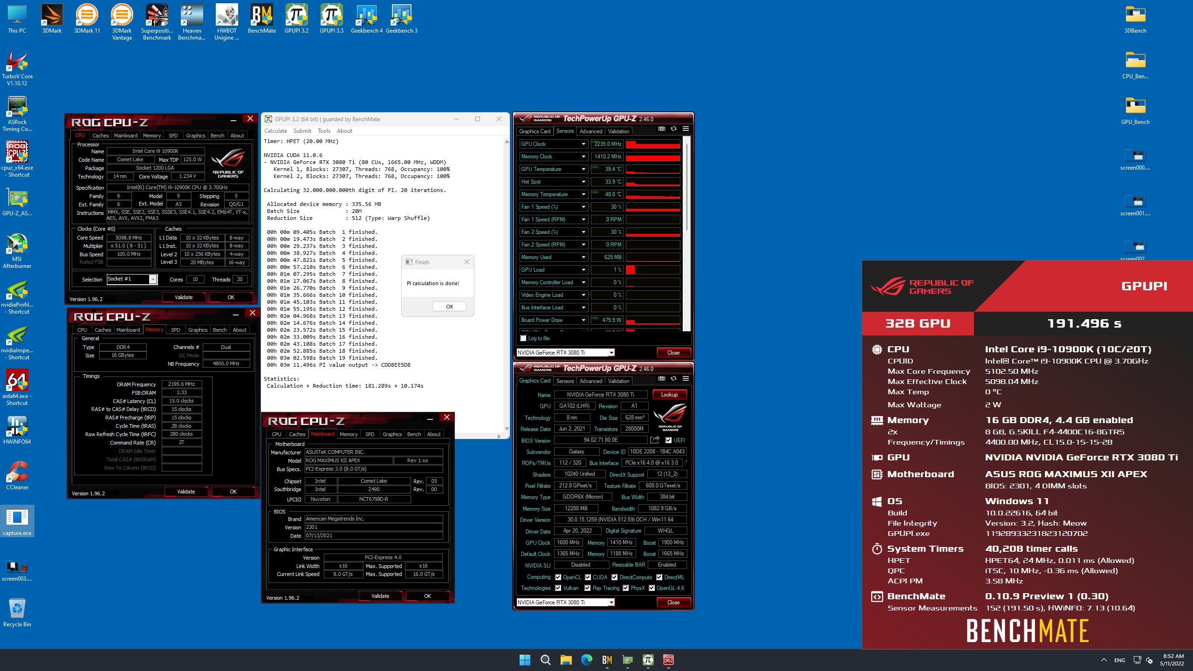Launch Heaven Benchmark desktop icon
The height and width of the screenshot is (671, 1193).
(192, 22)
